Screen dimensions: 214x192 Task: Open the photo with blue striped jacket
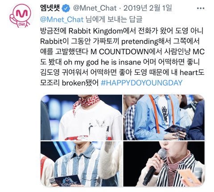(x=81, y=164)
